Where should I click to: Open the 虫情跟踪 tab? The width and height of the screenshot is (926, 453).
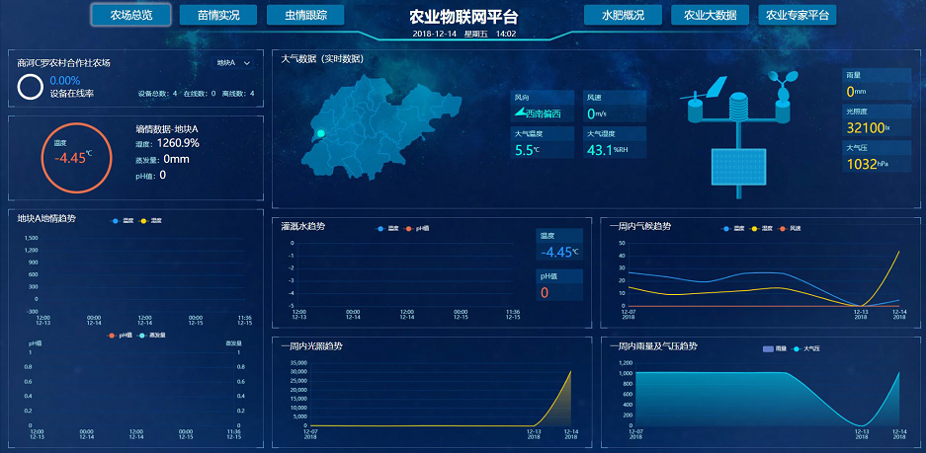click(305, 15)
